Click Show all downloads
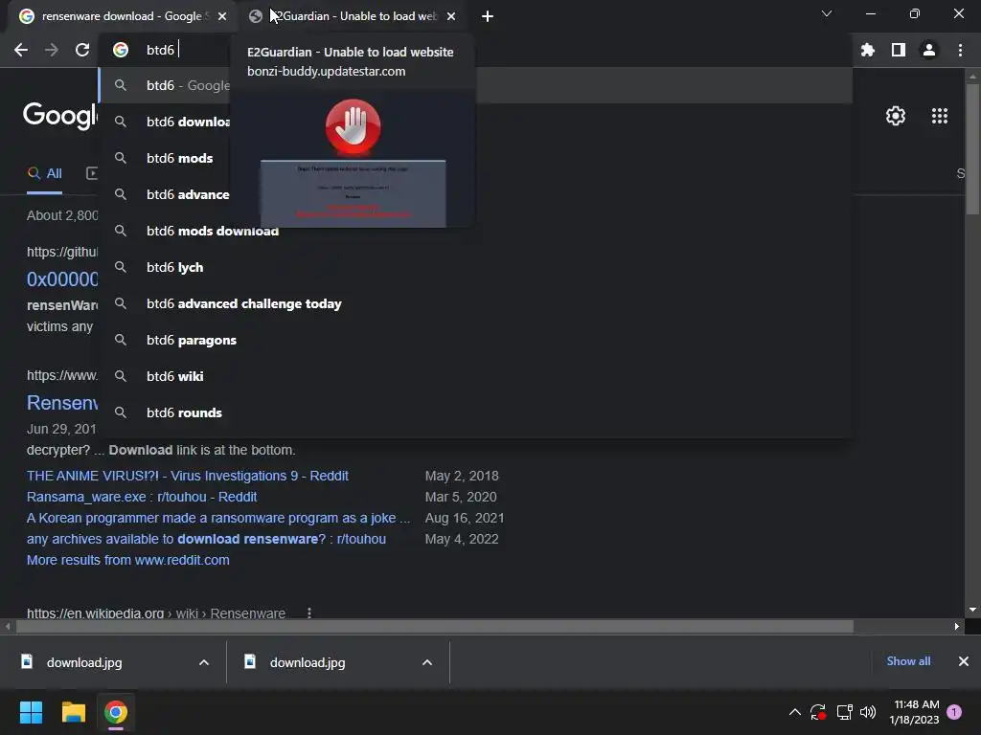This screenshot has height=735, width=981. coord(908,661)
